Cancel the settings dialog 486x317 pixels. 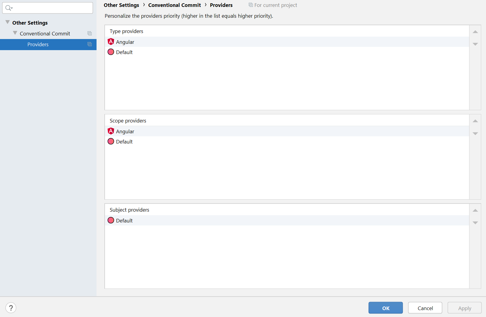pos(425,308)
